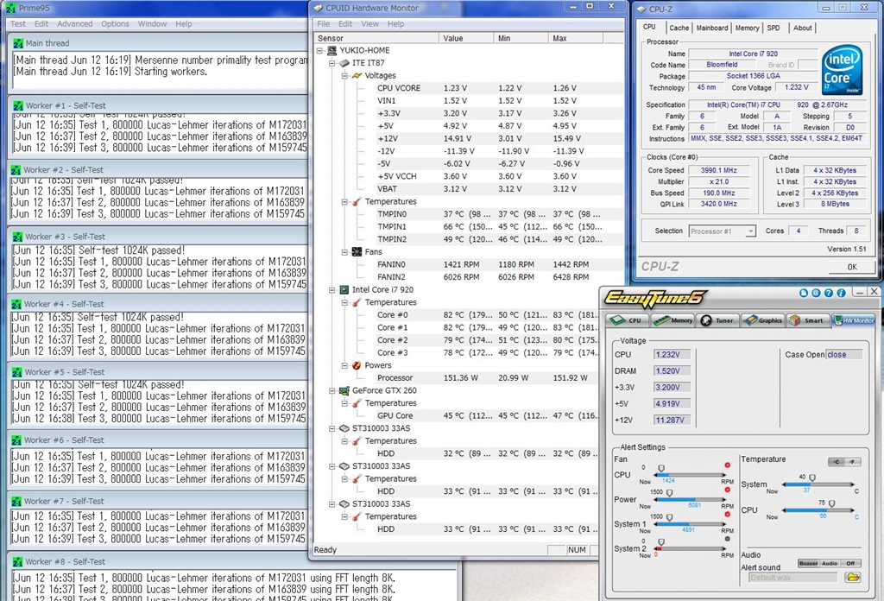Enable System 2 fan alert indicator
The height and width of the screenshot is (601, 884).
pos(727,539)
